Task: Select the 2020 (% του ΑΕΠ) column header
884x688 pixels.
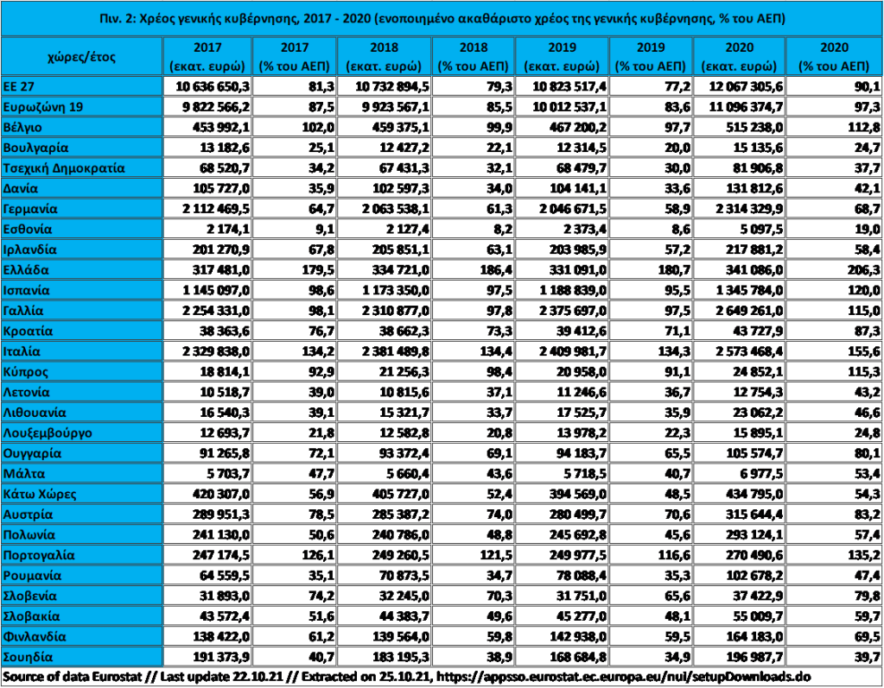Action: click(x=835, y=57)
